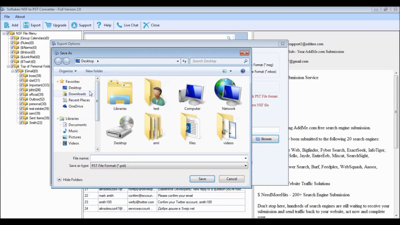Toggle the Important(333) checkbox
This screenshot has height=225, width=400.
[x=21, y=85]
